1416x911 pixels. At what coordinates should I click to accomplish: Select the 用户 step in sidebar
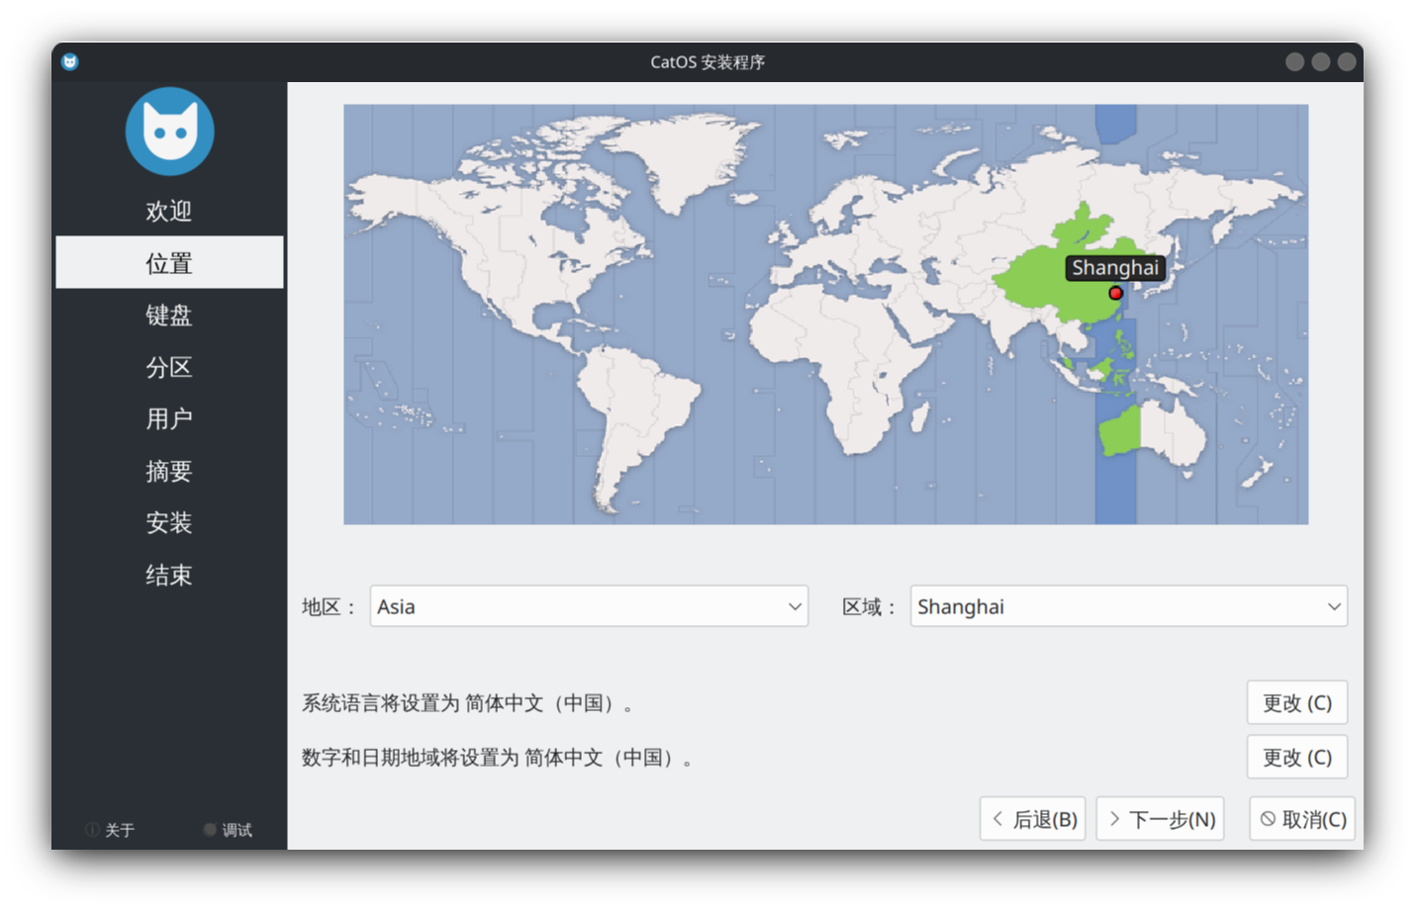coord(169,418)
